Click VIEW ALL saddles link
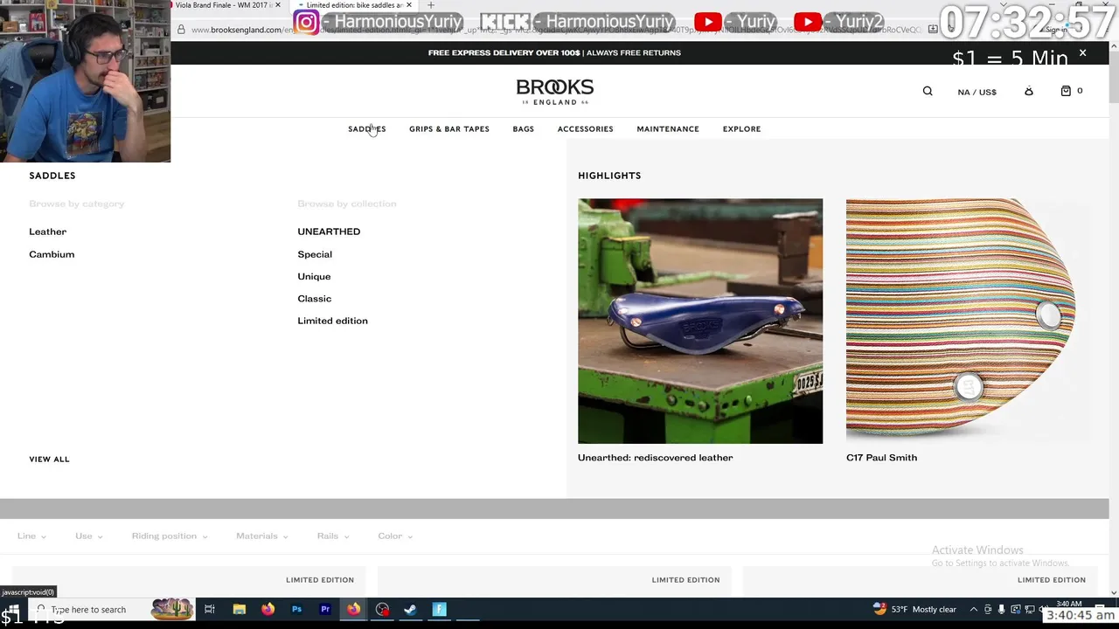 [49, 459]
